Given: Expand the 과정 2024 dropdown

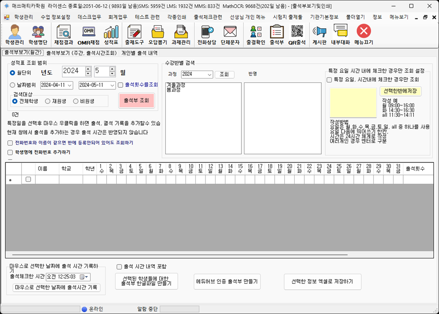Looking at the screenshot, I should point(209,75).
